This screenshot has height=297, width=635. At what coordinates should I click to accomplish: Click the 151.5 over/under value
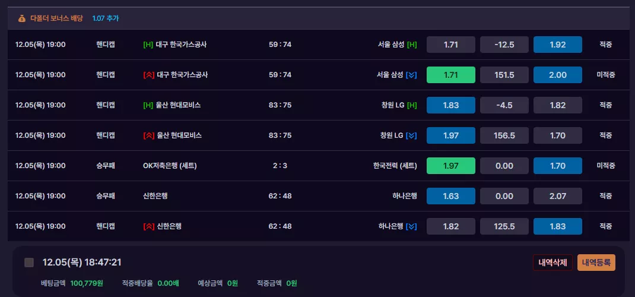tap(504, 75)
